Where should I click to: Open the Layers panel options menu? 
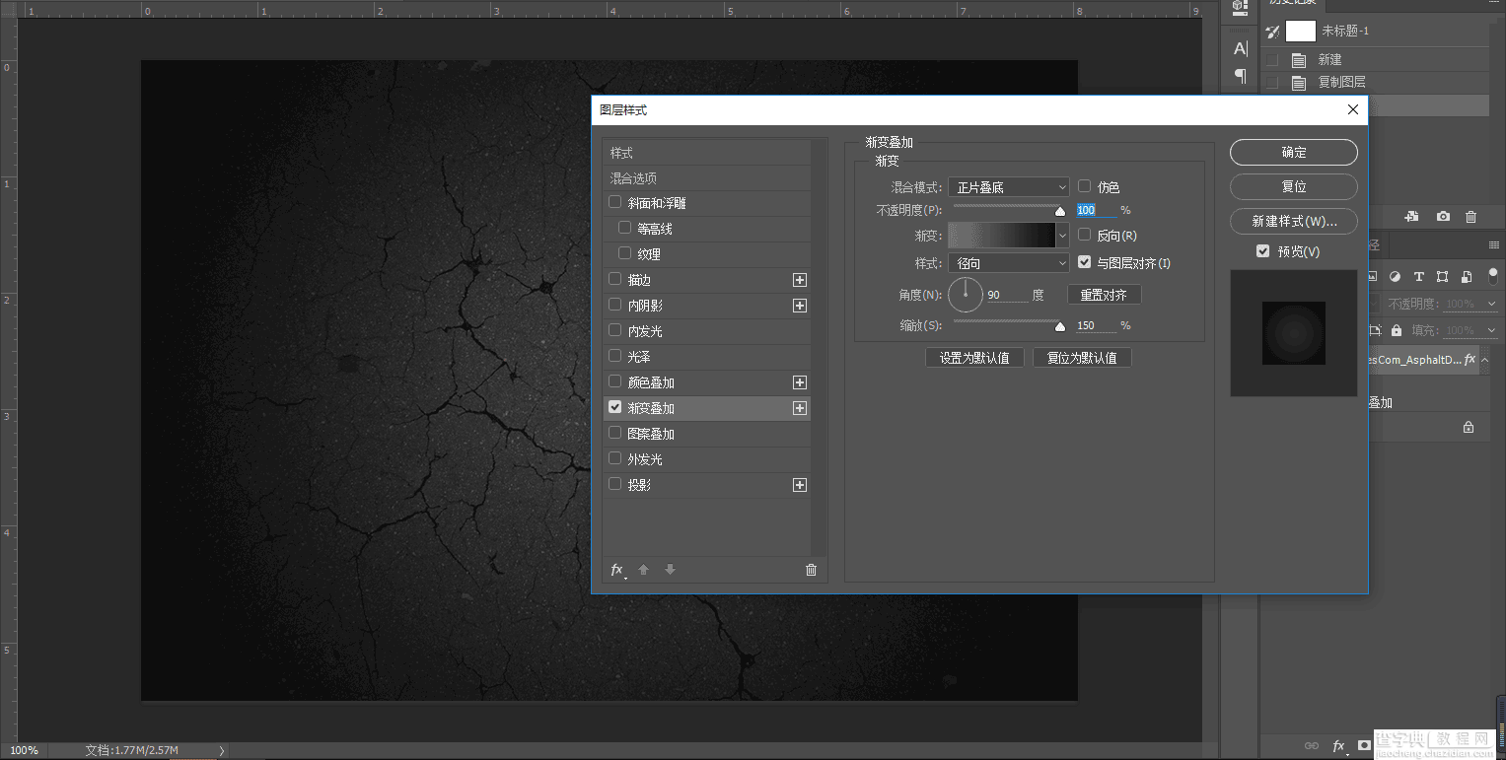pos(1495,244)
